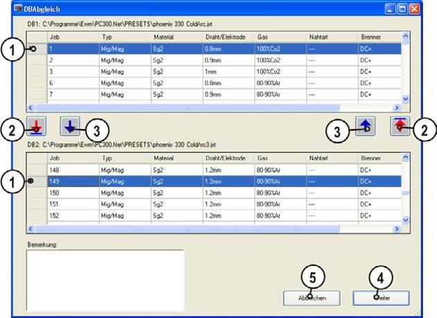Select Job 3 cell in DB1 table

(73, 71)
